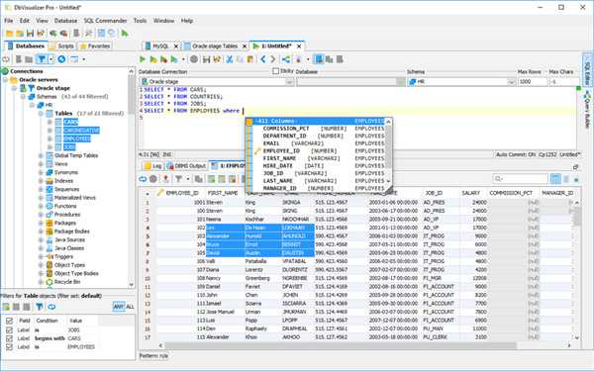The image size is (594, 371).
Task: Click the detach window icon above result search box
Action: coord(575,166)
